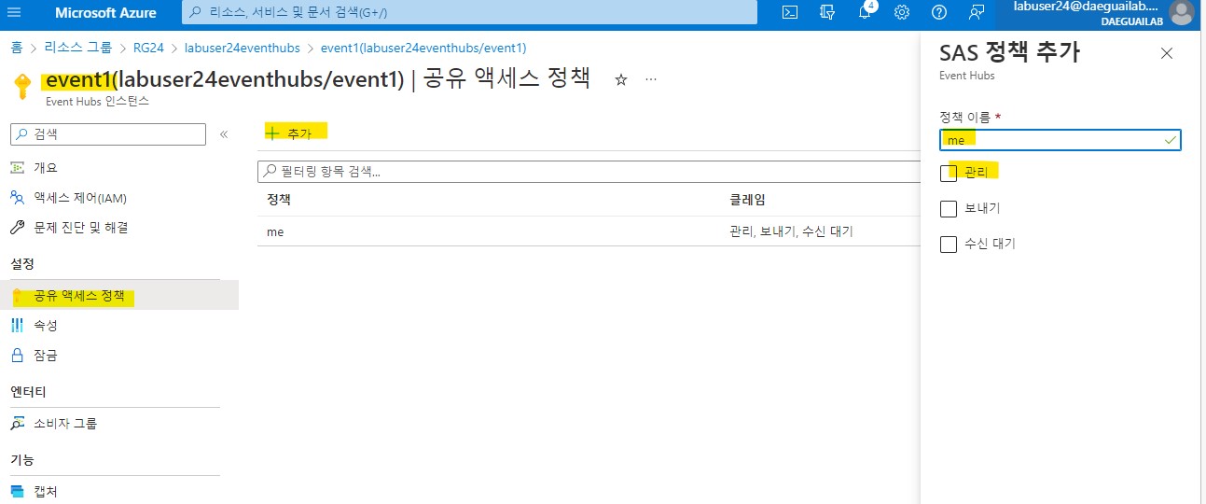Open Cloud Shell from top bar
Screen dimensions: 1206x504
[790, 13]
